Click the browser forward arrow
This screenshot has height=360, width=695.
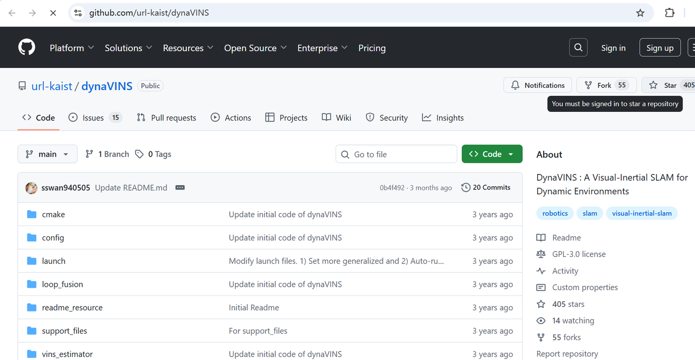32,13
